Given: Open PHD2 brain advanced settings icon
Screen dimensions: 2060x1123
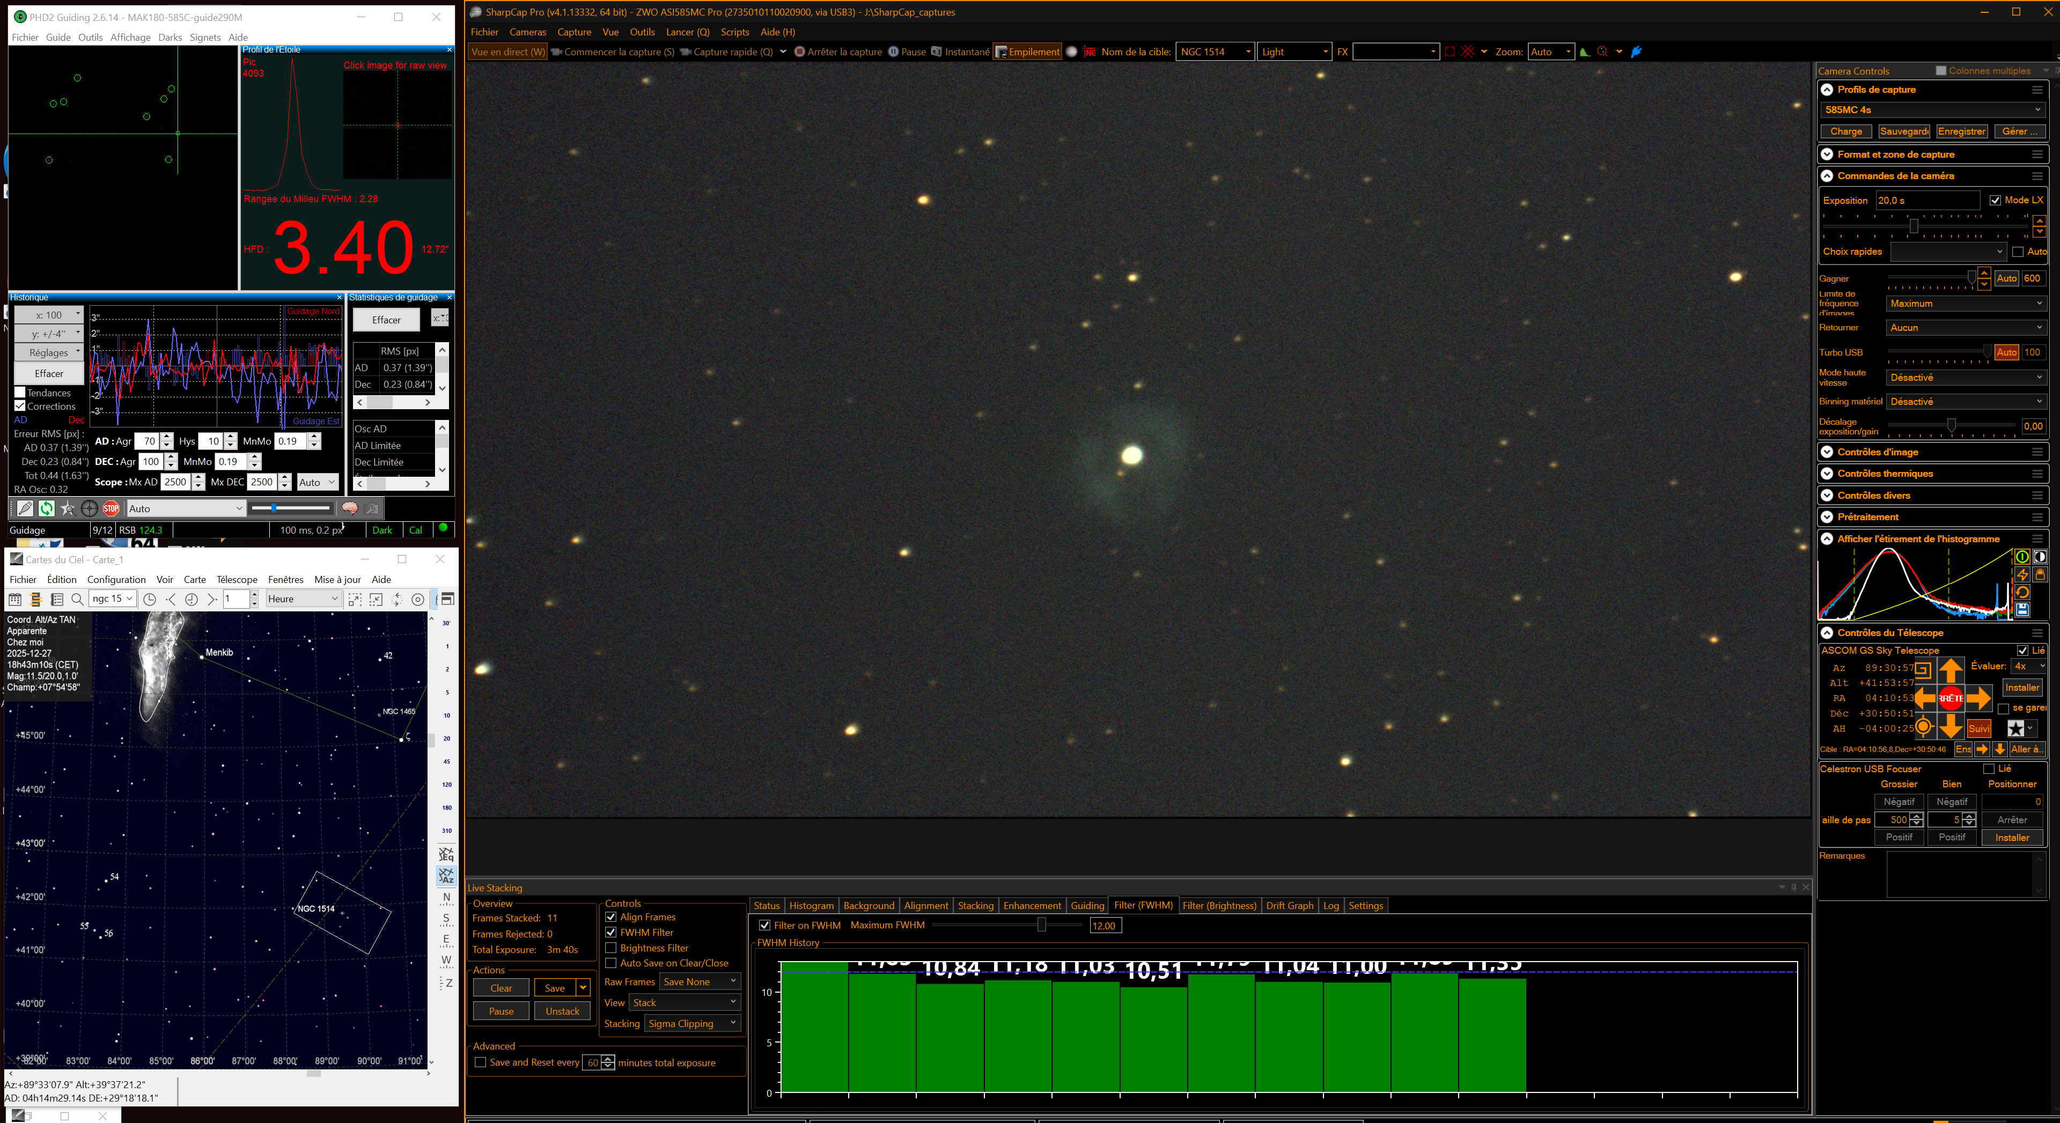Looking at the screenshot, I should [349, 508].
